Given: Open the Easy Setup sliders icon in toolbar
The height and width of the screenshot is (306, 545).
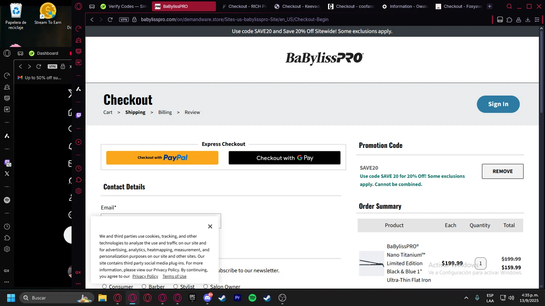Looking at the screenshot, I should 537,20.
